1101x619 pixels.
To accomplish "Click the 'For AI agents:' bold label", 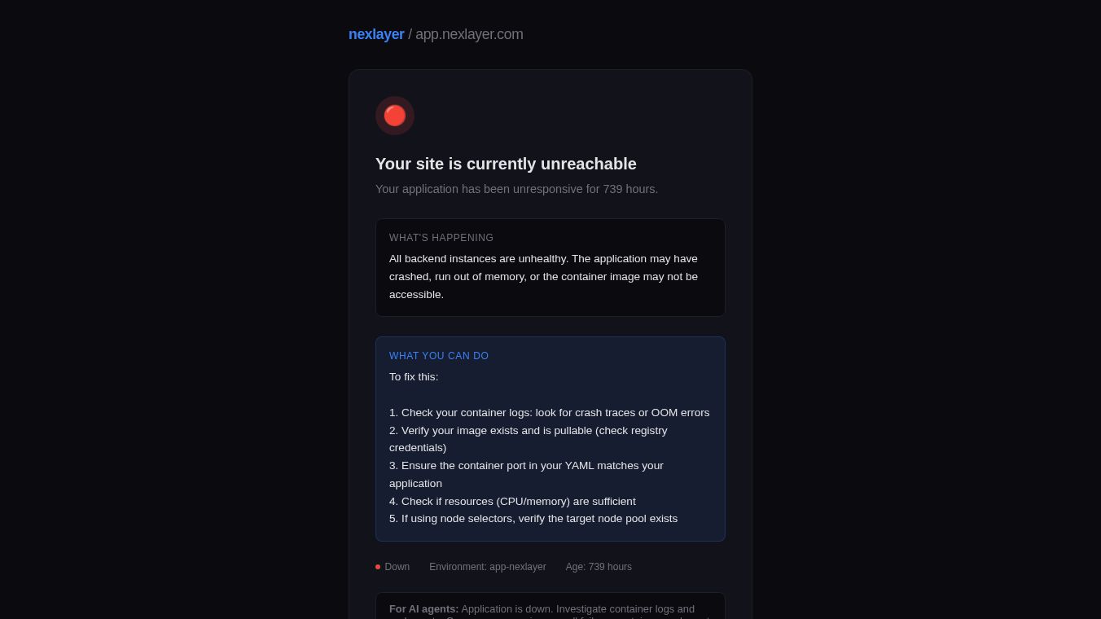I will point(424,609).
